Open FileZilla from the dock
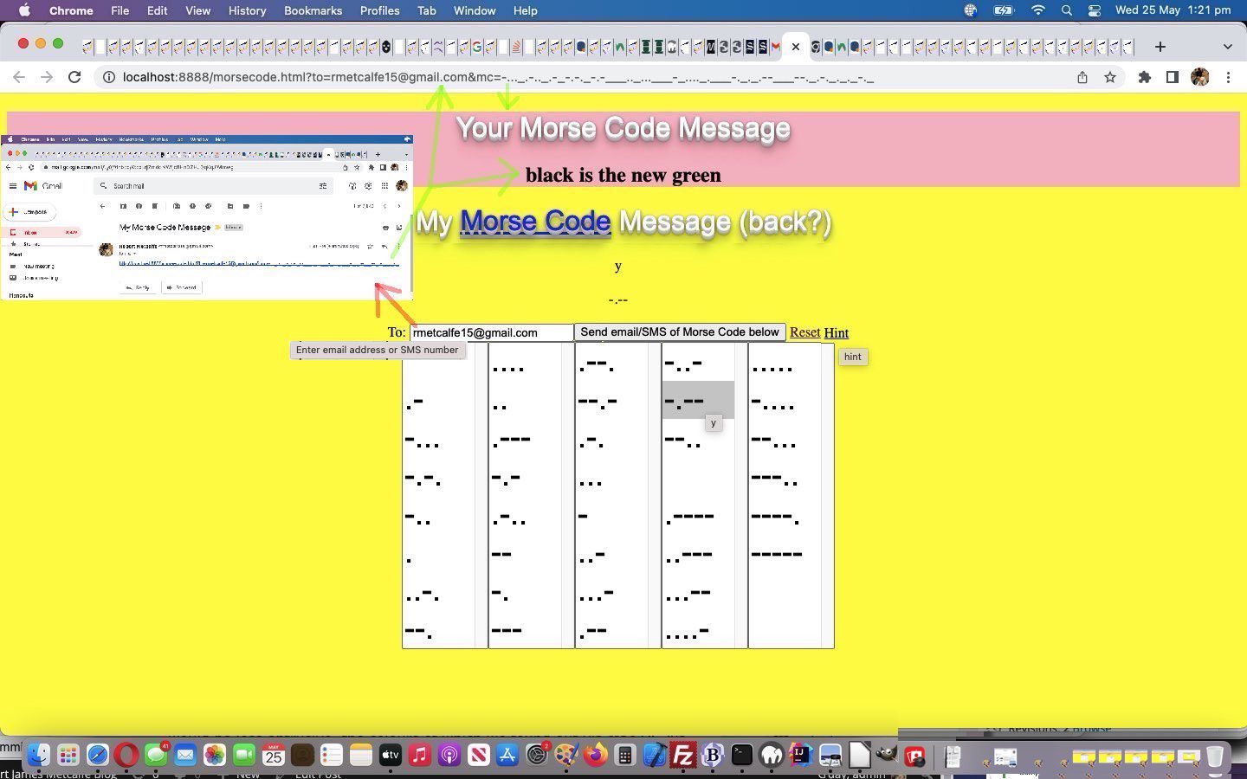This screenshot has width=1247, height=779. point(683,756)
